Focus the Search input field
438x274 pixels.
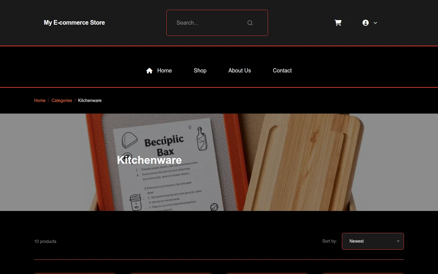pos(217,23)
